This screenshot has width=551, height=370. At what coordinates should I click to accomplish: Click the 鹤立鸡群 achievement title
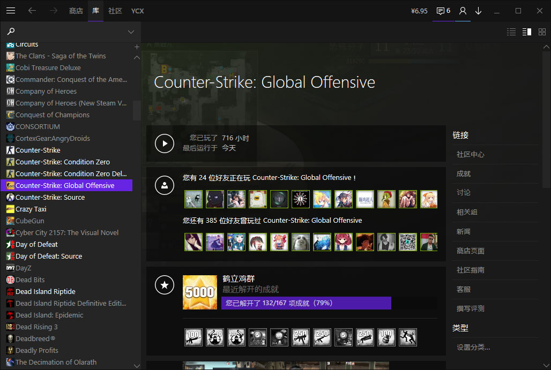point(239,279)
